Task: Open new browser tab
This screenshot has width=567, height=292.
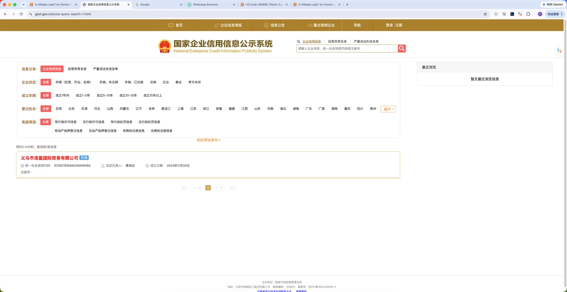Action: point(347,5)
